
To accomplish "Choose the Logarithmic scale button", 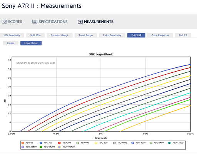I will pos(31,43).
